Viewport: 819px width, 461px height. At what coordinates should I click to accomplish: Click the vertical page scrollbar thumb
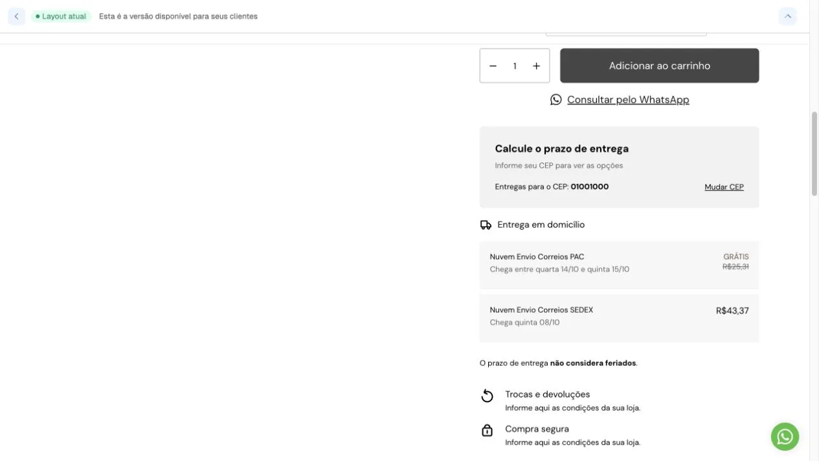(x=814, y=153)
